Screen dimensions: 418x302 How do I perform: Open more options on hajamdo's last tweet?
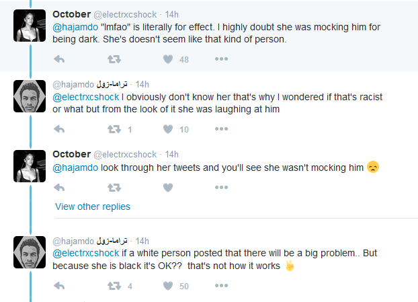222,286
